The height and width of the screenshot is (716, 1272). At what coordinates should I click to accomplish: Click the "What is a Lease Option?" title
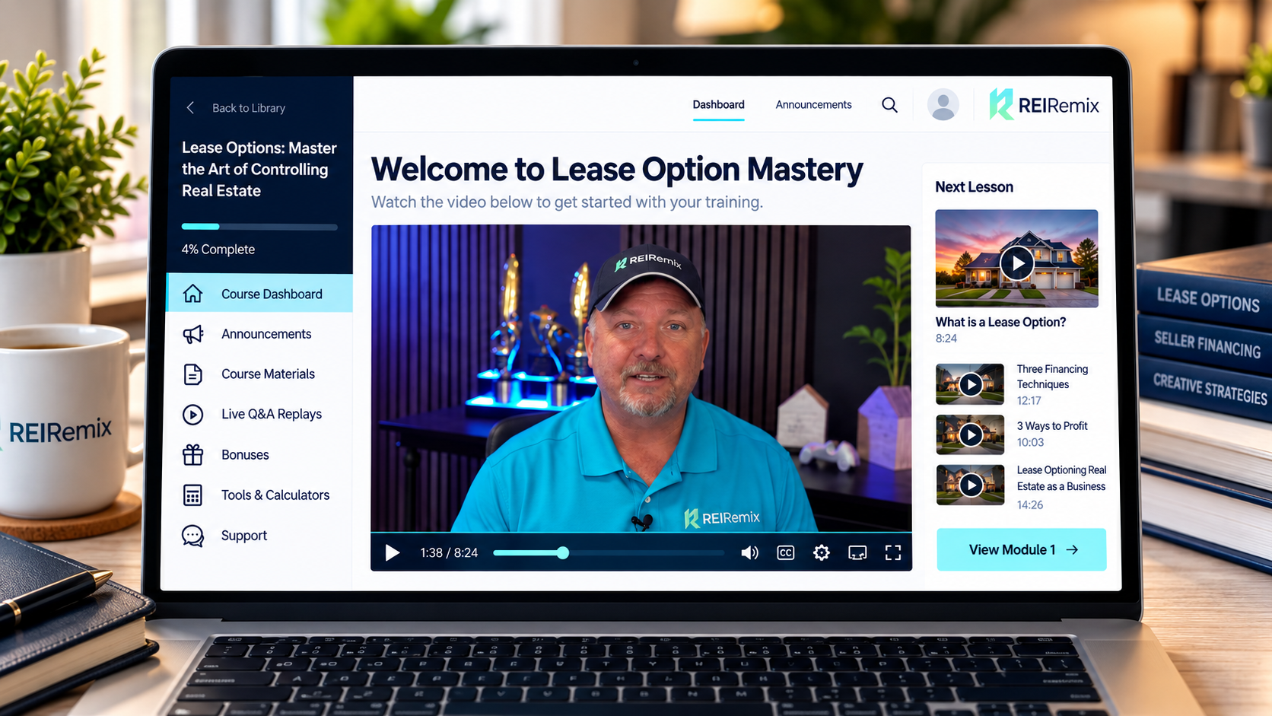click(1000, 322)
